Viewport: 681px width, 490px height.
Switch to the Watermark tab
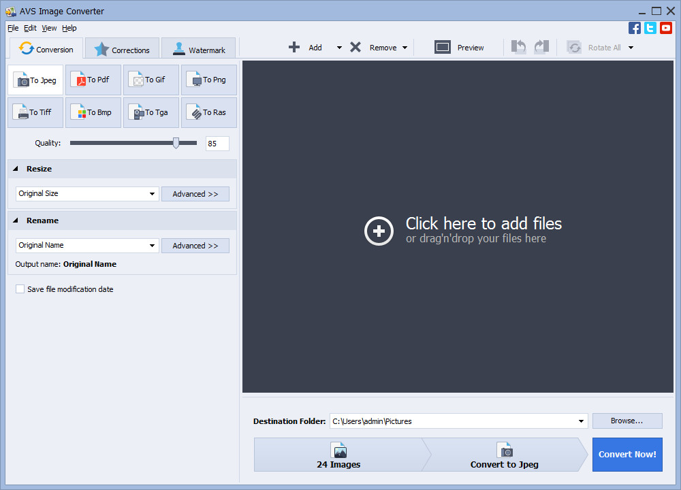198,48
